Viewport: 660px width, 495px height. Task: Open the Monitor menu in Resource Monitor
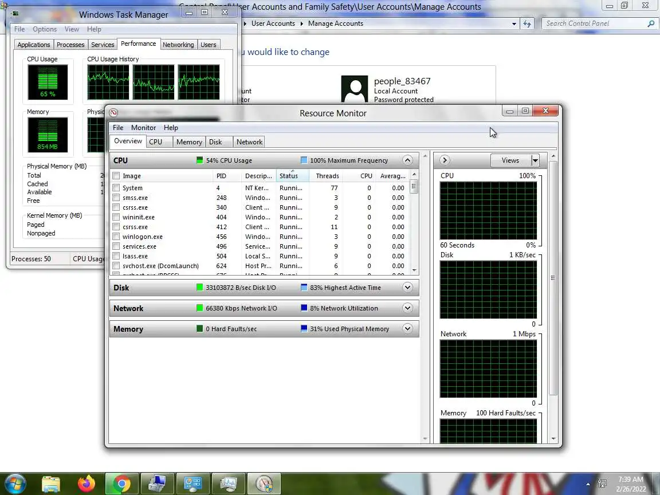[144, 128]
